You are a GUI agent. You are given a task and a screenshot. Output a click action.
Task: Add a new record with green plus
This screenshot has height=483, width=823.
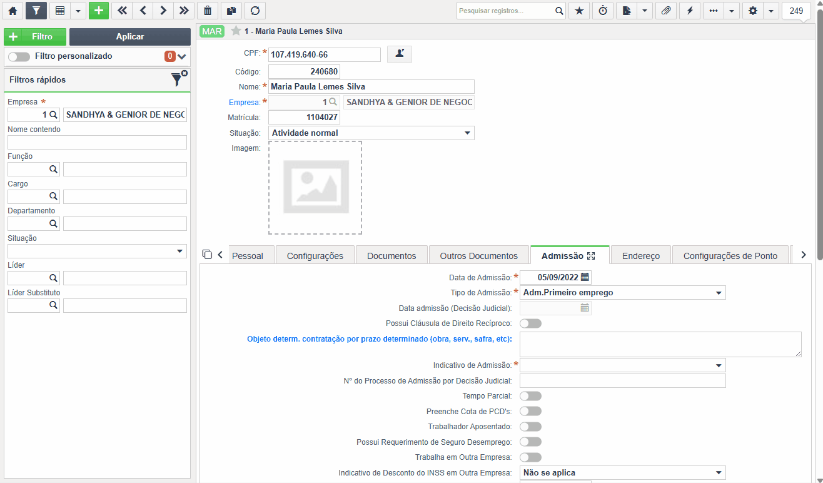[99, 11]
